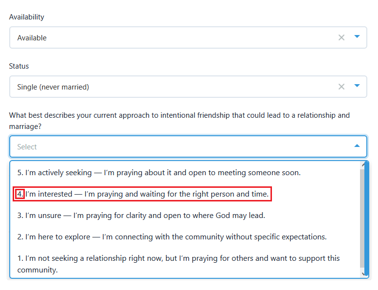378x290 pixels.
Task: Clear the Status selection with the X icon
Action: [341, 87]
